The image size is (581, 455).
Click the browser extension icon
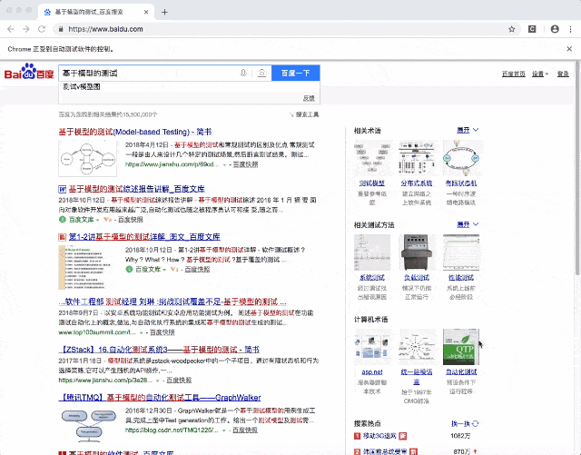click(x=532, y=29)
